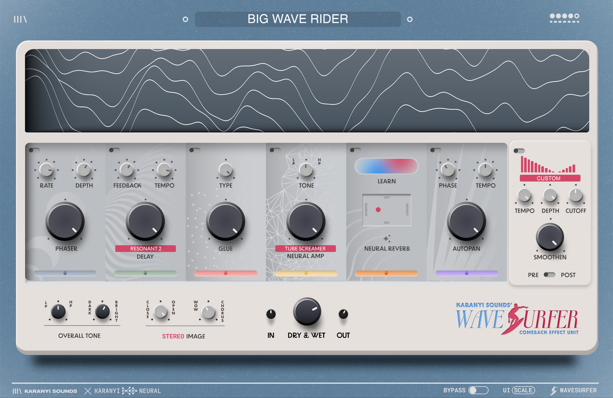
Task: Click the hand icon on Glue strip
Action: pos(226,273)
